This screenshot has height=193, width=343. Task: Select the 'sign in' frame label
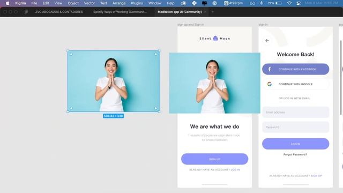[x=263, y=25]
